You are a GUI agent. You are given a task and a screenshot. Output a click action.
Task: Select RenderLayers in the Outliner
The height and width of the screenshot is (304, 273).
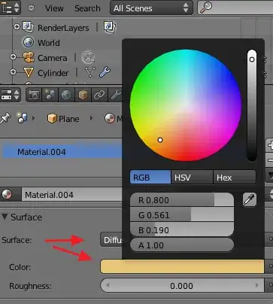pos(63,28)
